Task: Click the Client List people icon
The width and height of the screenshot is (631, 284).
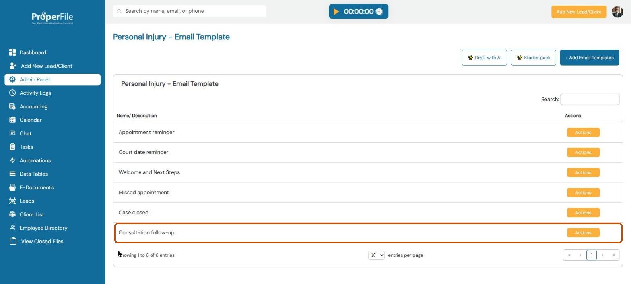Action: [12, 214]
